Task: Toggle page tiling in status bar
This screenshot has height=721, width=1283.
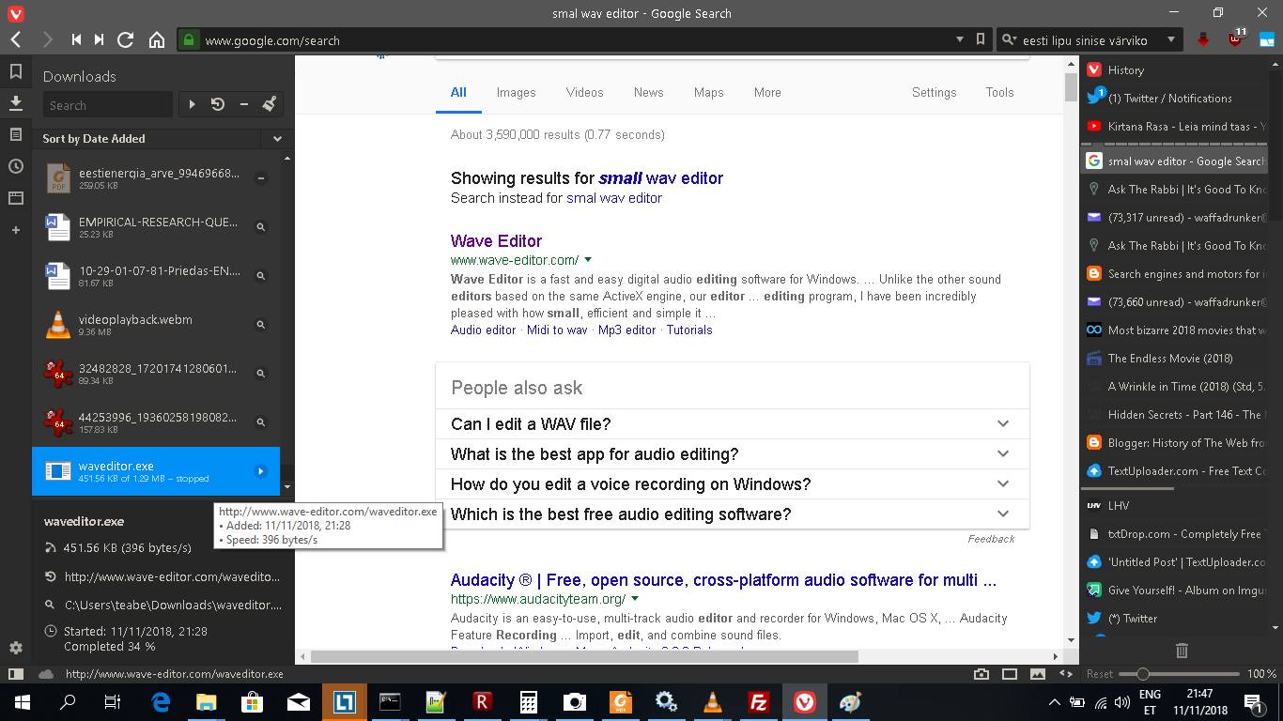Action: click(x=1010, y=674)
